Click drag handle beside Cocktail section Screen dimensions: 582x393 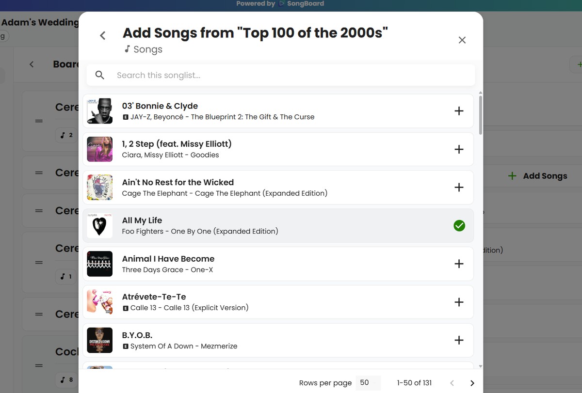39,365
